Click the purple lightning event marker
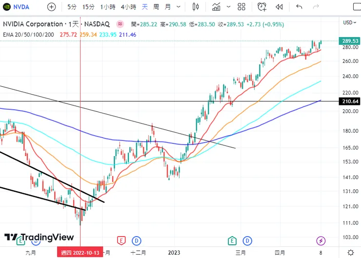The image size is (361, 258). 321,241
